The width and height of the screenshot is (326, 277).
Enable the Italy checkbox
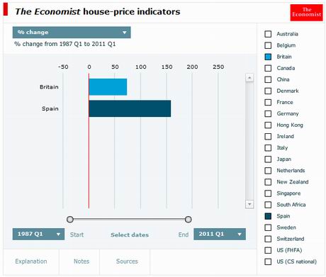[x=268, y=148]
